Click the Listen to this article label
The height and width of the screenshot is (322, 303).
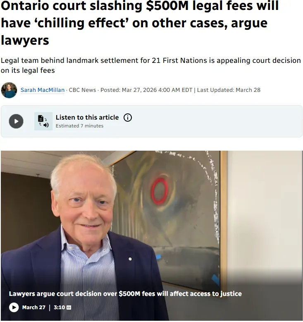click(x=87, y=117)
